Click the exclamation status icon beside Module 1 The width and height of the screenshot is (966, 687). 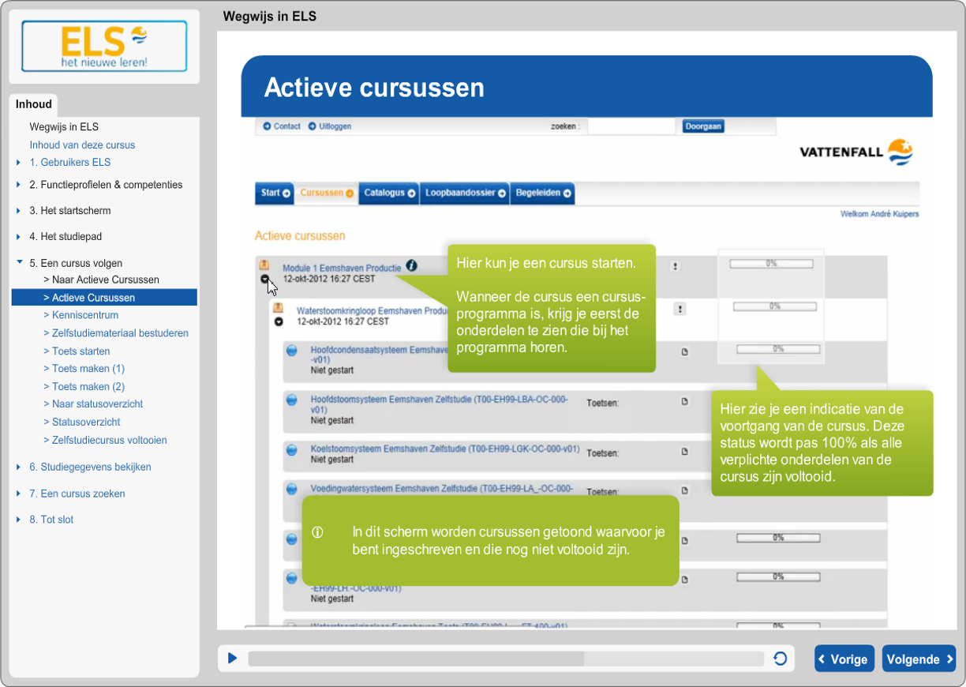[676, 266]
